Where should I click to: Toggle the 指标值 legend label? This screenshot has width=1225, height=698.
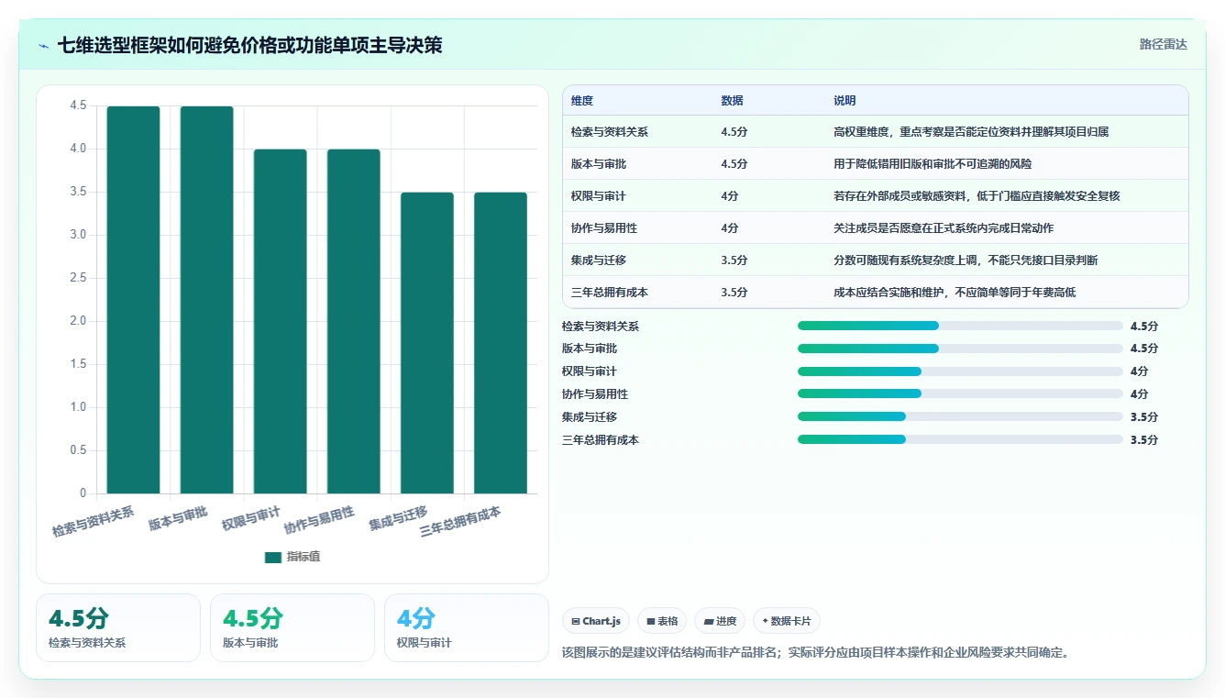pyautogui.click(x=303, y=557)
